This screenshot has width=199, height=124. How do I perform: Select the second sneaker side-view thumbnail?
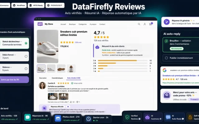coord(51,69)
